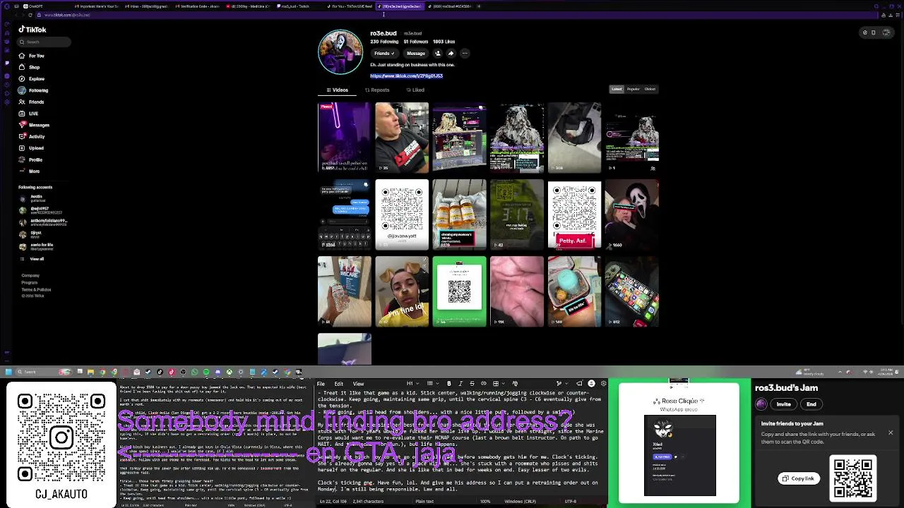Open the Windows Start button
Viewport: 904px width, 508px height.
[8, 372]
